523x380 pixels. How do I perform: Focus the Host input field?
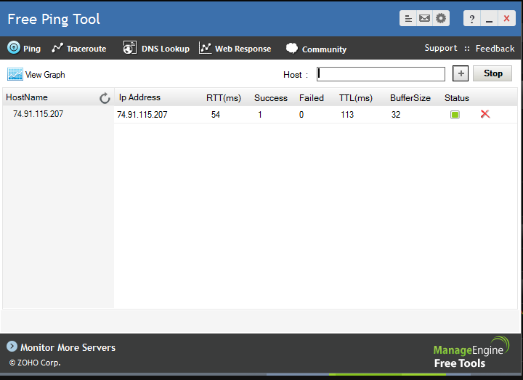[381, 73]
